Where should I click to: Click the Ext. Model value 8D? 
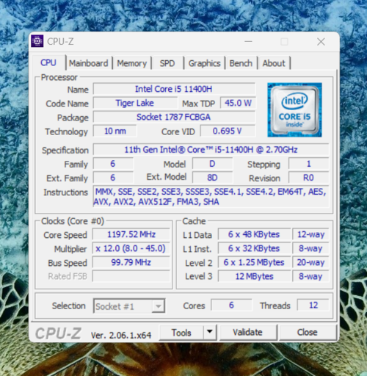point(212,178)
